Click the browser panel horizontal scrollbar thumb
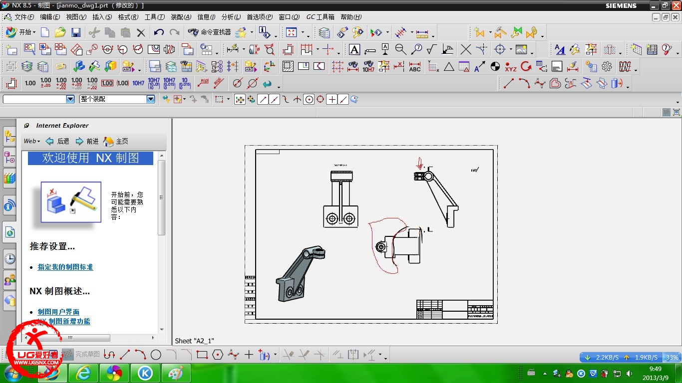The width and height of the screenshot is (682, 383). click(71, 338)
